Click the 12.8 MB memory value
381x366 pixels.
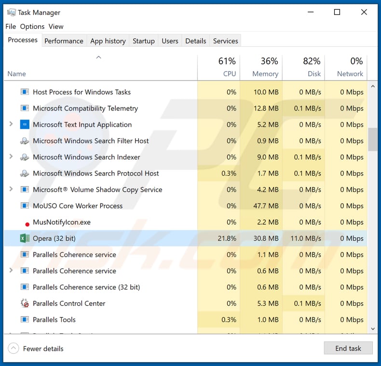click(266, 108)
